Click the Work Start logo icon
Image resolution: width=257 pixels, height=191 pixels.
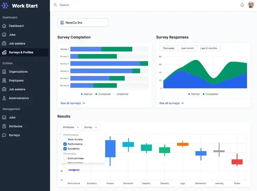tap(5, 5)
